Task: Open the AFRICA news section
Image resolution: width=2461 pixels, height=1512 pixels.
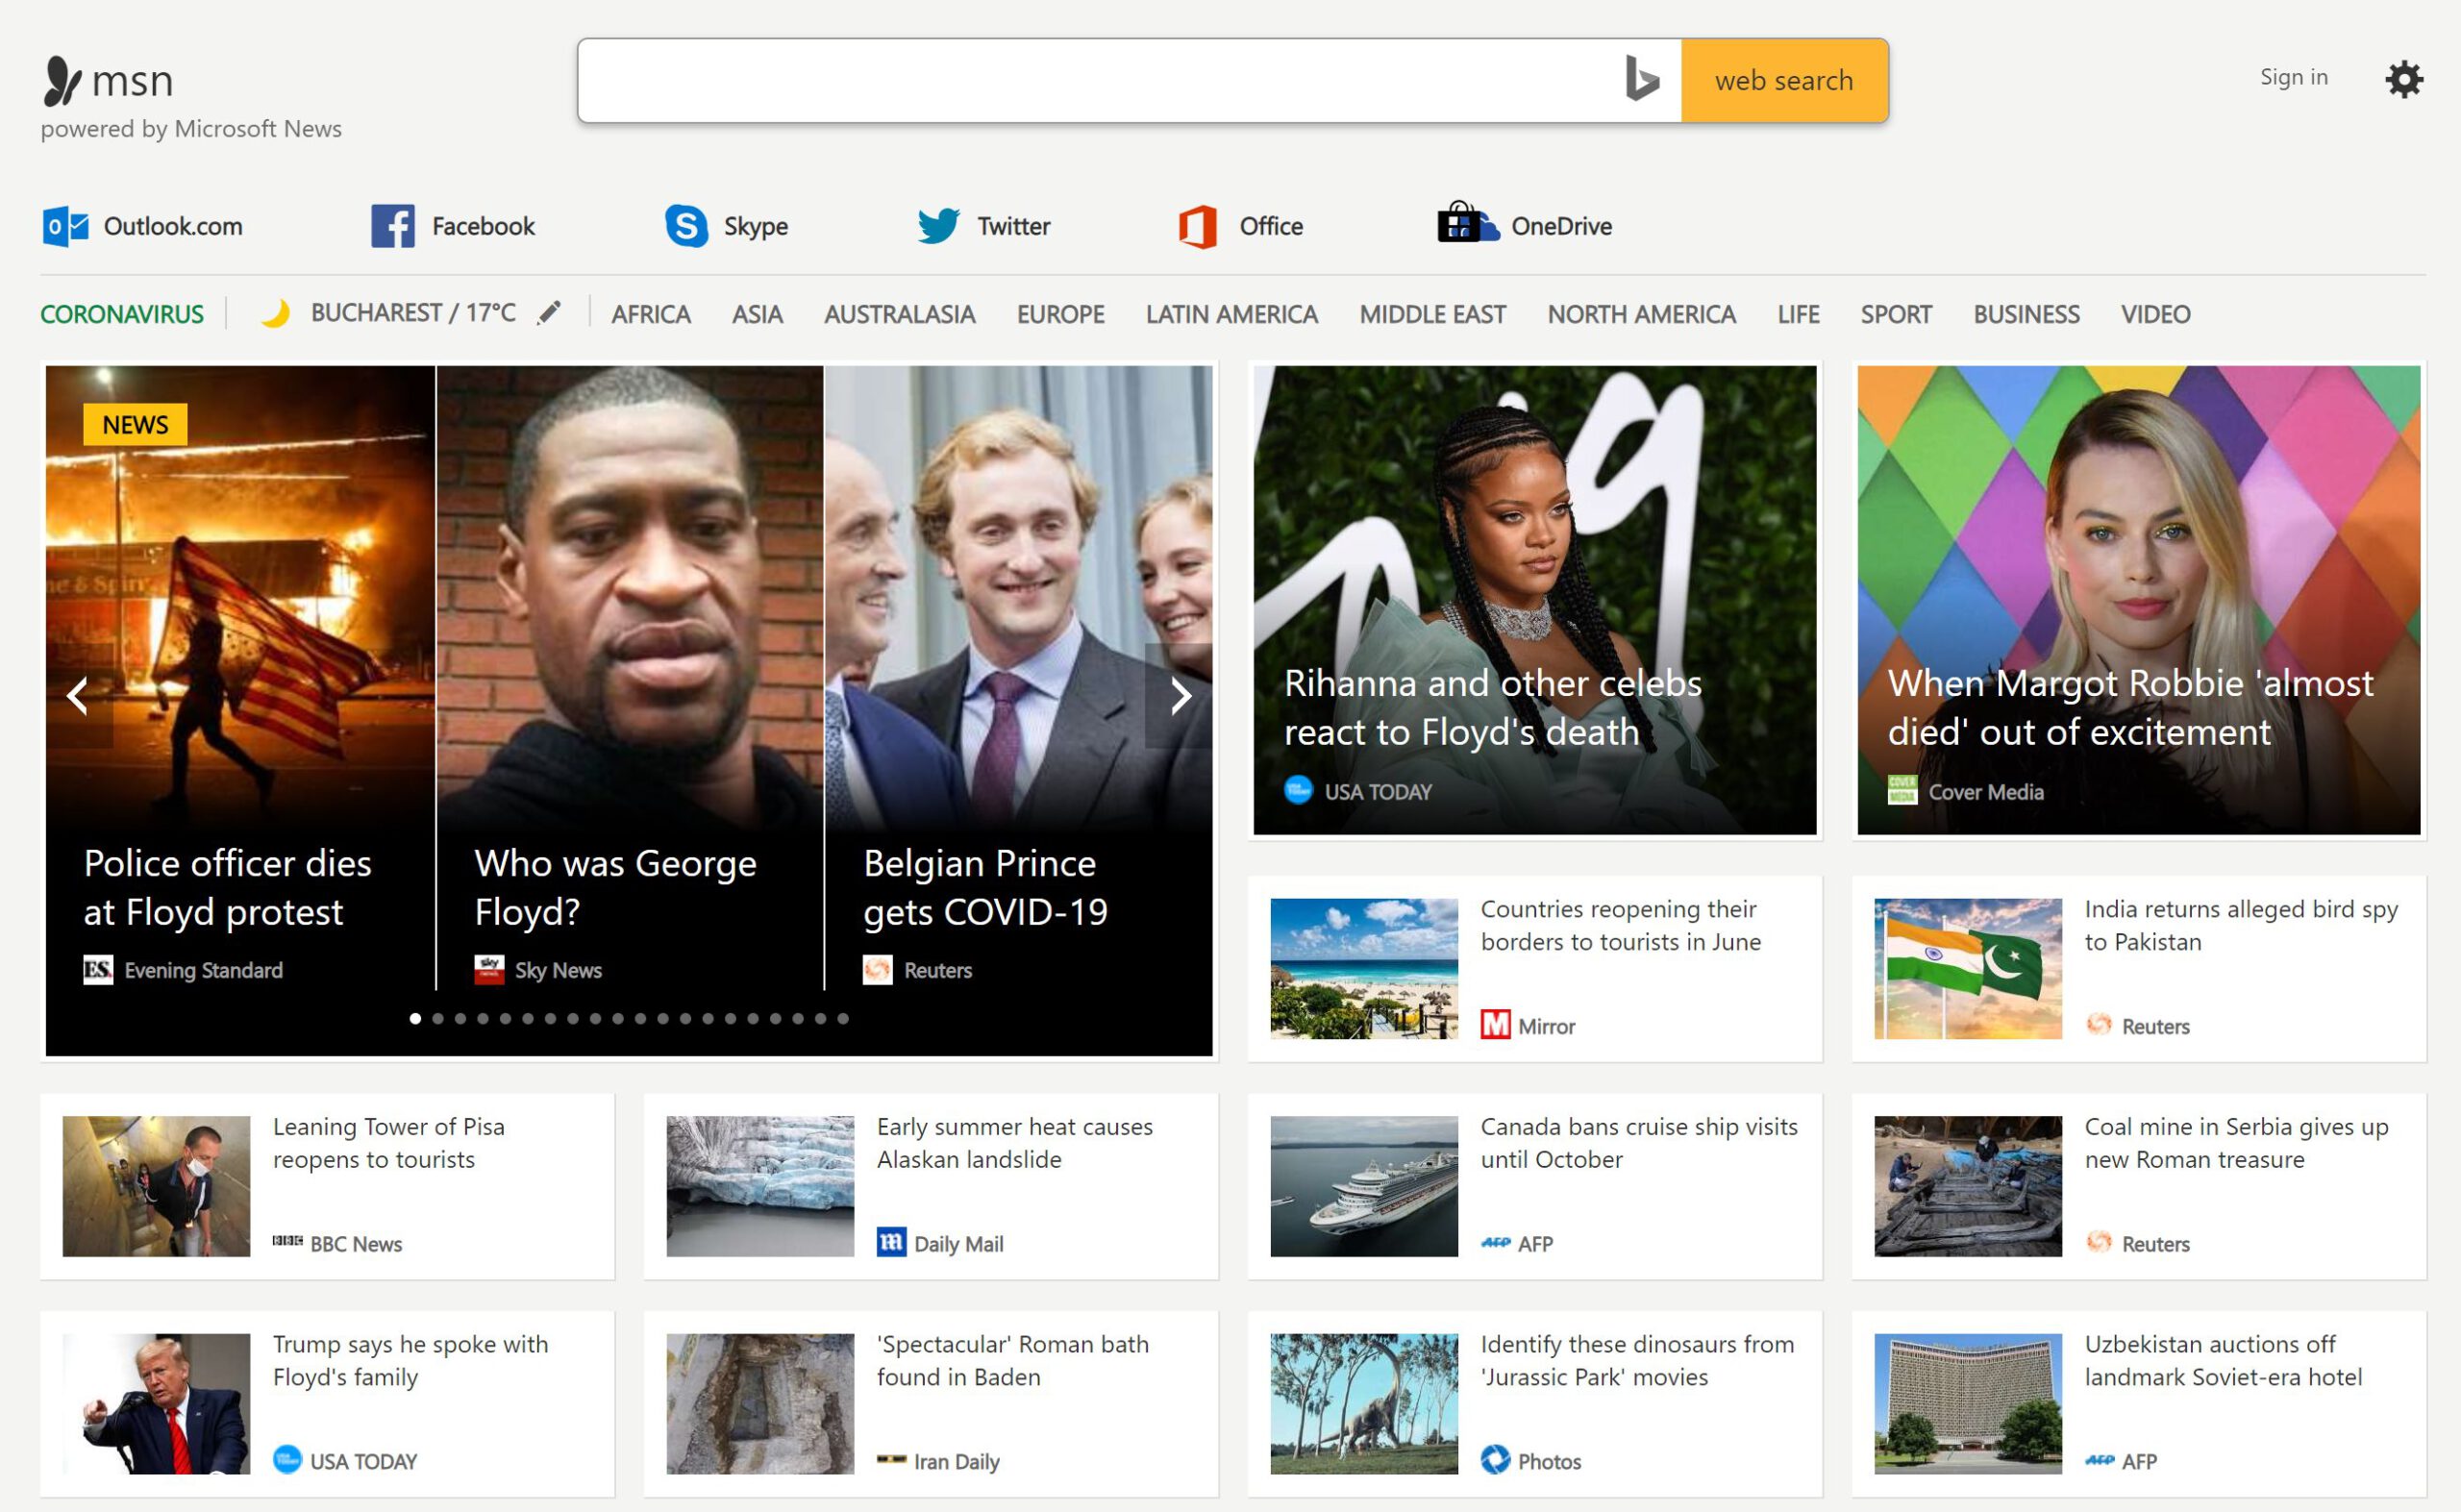Action: click(651, 314)
